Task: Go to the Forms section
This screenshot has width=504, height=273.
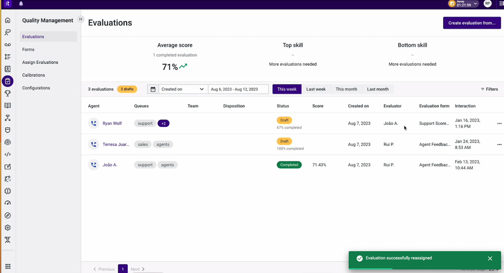Action: coord(28,49)
